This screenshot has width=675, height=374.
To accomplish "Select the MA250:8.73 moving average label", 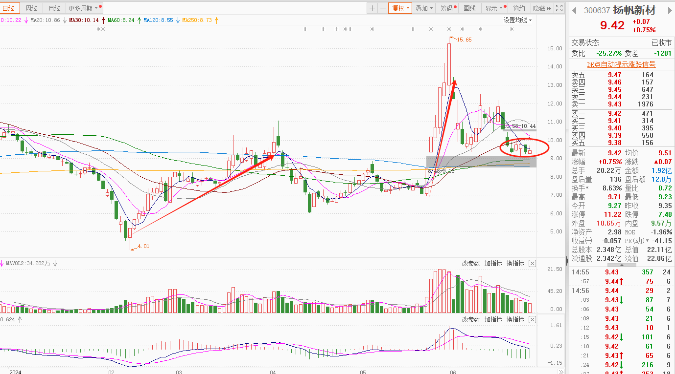I will point(197,21).
